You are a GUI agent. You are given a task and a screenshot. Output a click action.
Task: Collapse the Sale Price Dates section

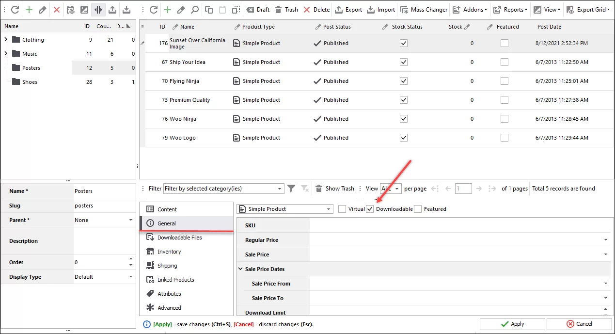pos(240,269)
